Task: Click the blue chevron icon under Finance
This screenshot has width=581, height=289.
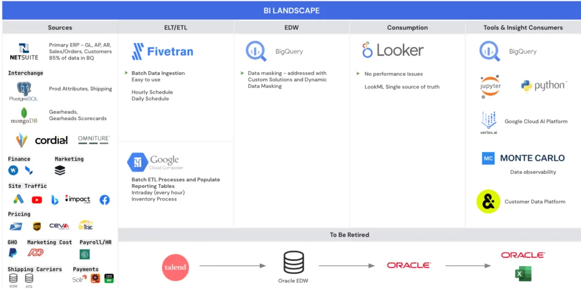Action: click(x=28, y=170)
